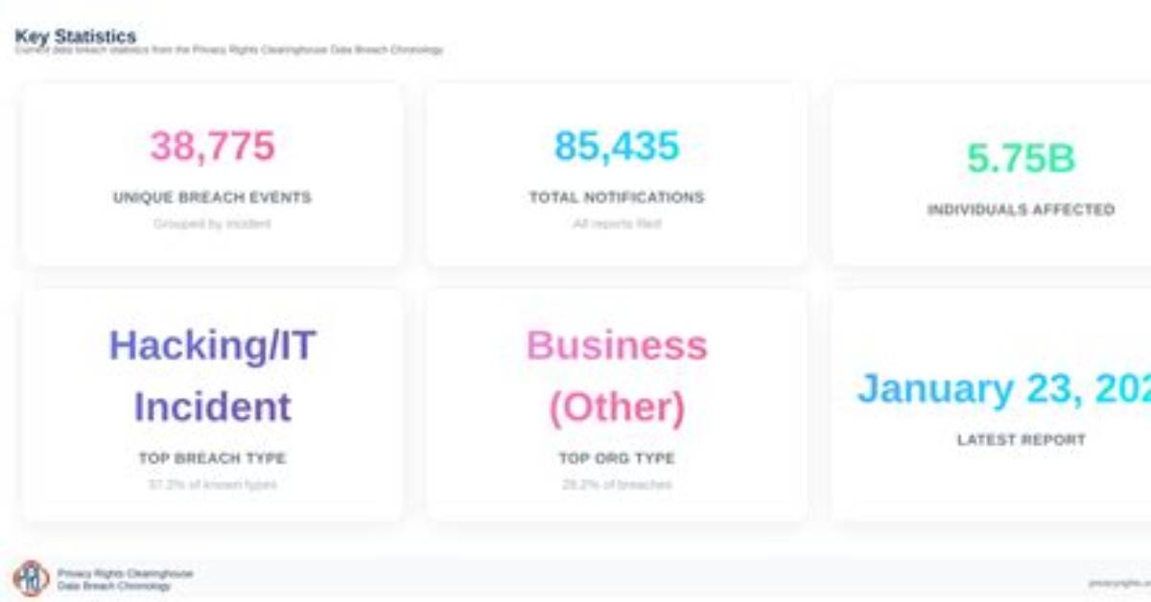This screenshot has height=602, width=1151.
Task: Click the Latest Report label
Action: [x=1021, y=440]
